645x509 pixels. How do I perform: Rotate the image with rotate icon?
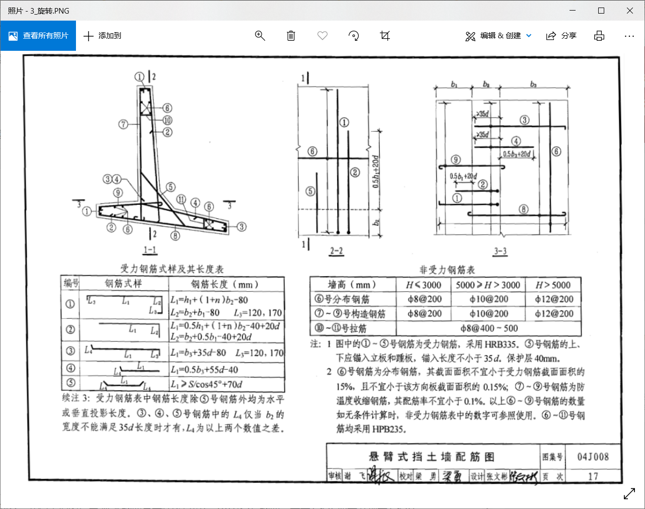click(354, 36)
